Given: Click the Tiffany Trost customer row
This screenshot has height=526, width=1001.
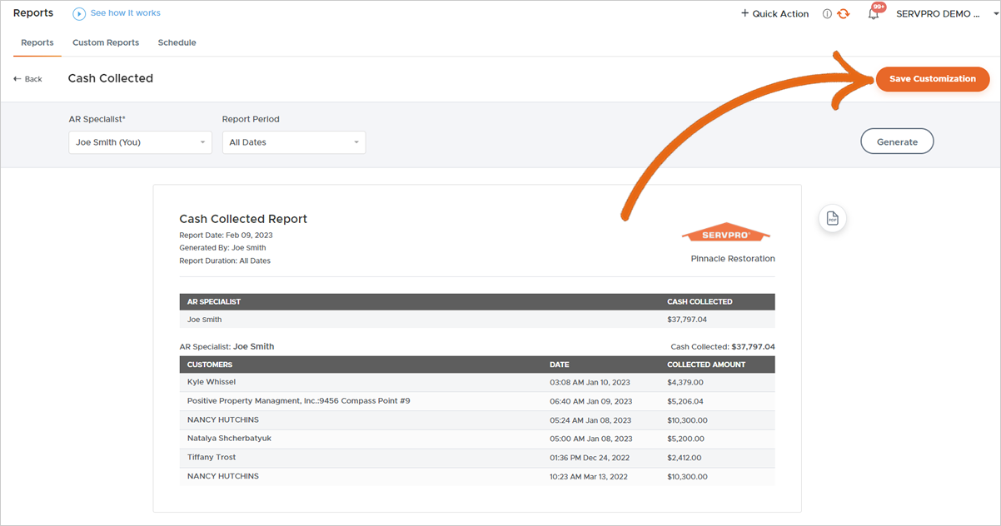Looking at the screenshot, I should (212, 457).
